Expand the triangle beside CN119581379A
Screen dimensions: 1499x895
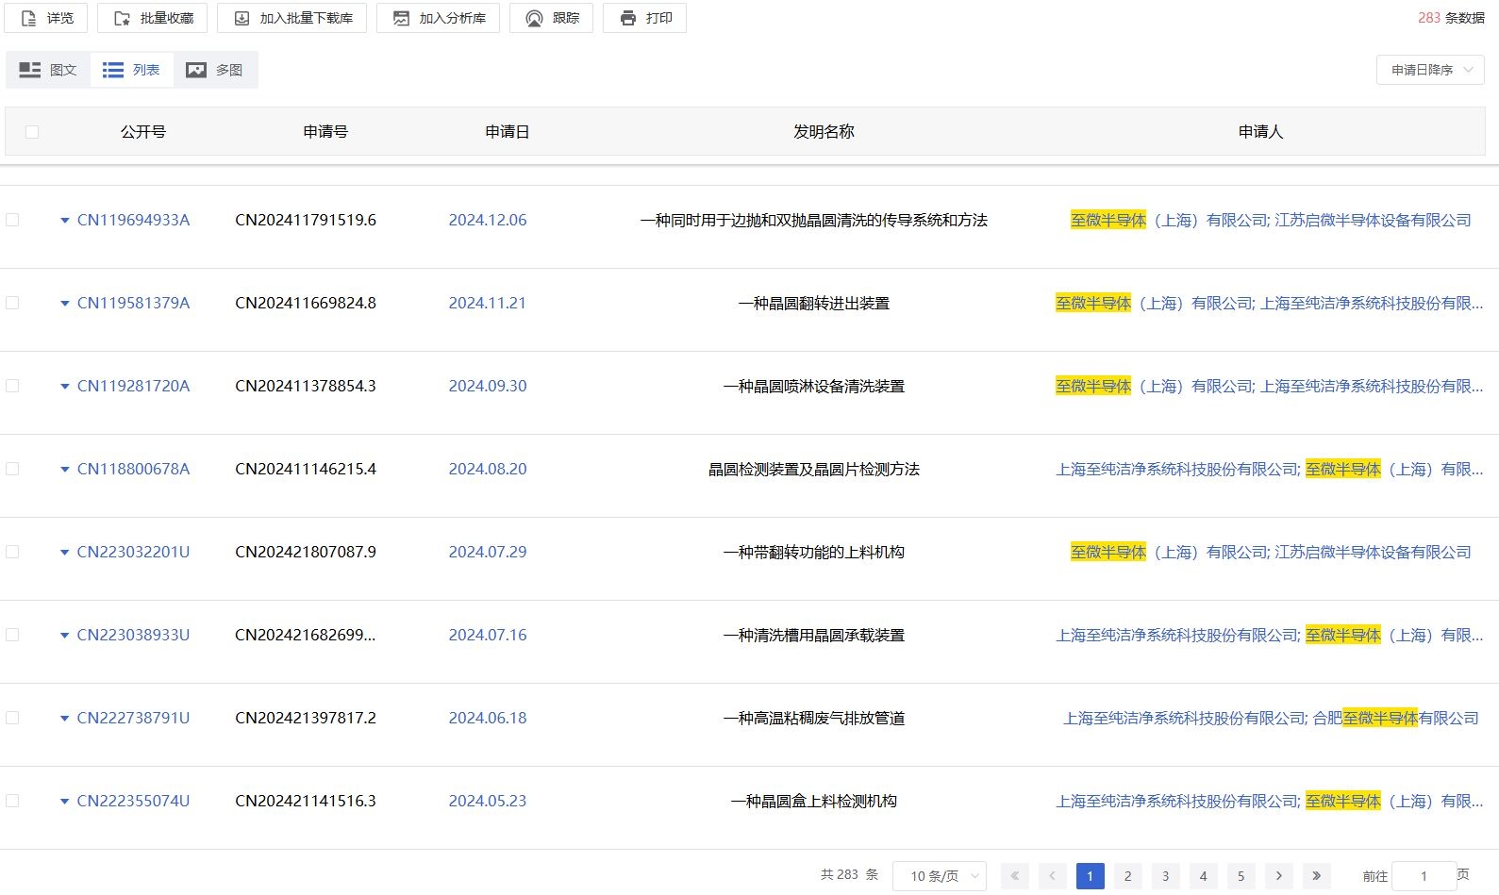65,304
